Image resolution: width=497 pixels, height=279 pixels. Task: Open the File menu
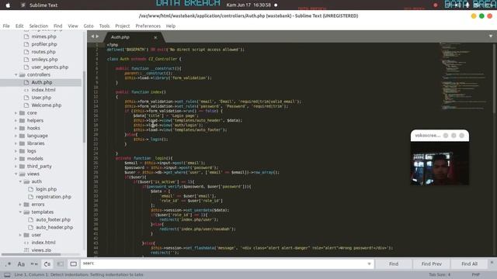(x=6, y=26)
